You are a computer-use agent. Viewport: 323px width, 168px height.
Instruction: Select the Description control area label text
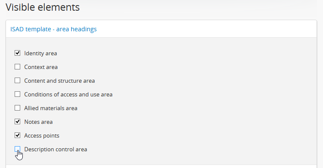point(55,149)
